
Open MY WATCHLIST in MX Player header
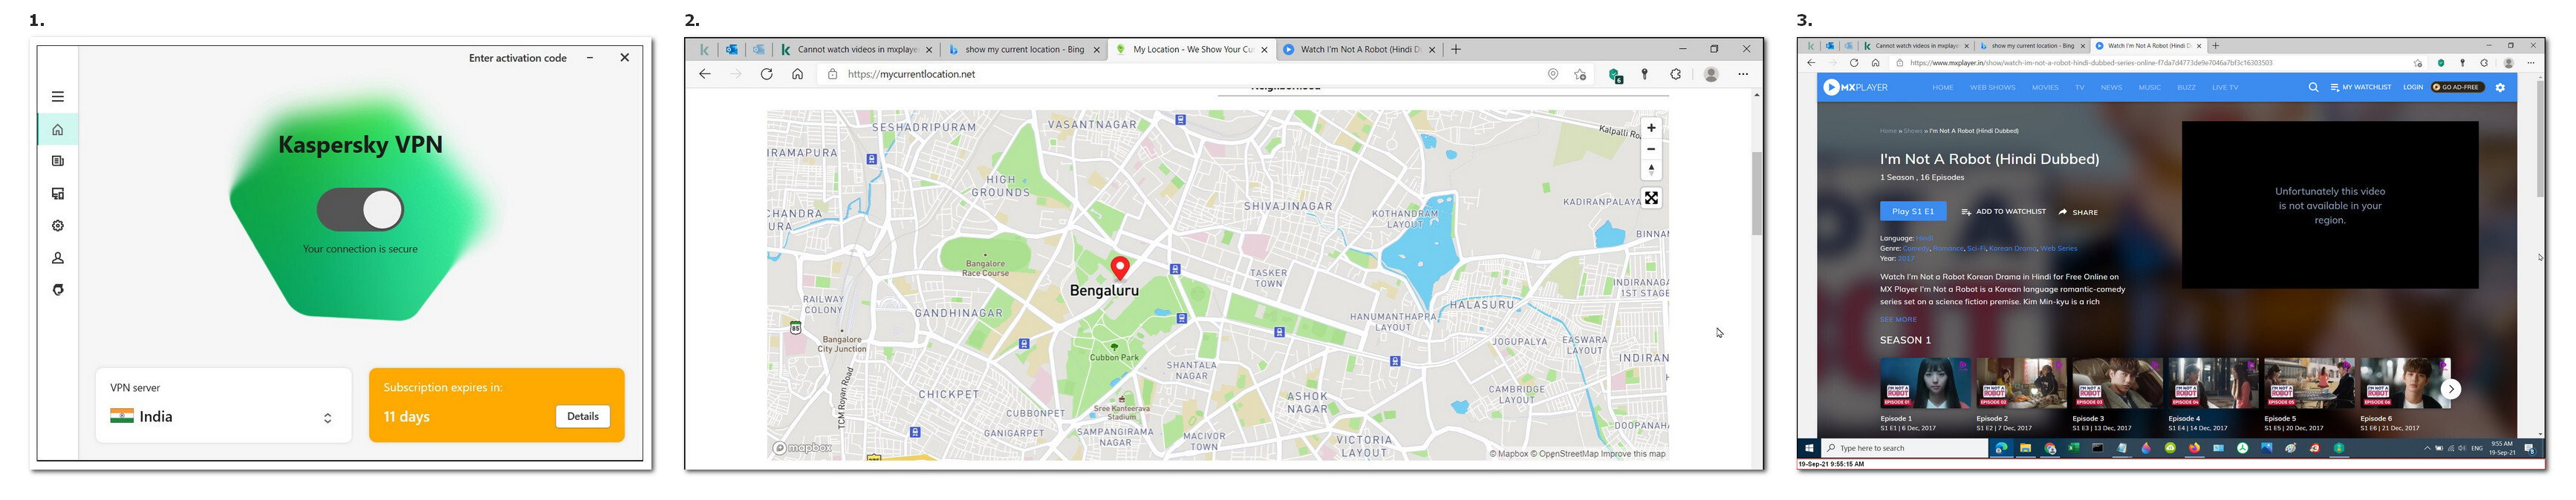(2360, 87)
